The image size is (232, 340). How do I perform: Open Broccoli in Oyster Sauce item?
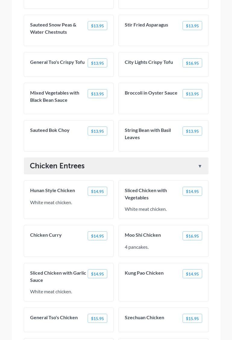[151, 93]
